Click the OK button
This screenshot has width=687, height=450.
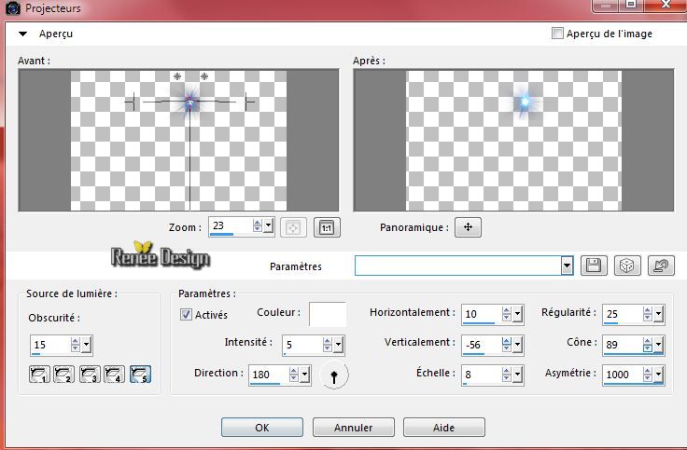(262, 428)
